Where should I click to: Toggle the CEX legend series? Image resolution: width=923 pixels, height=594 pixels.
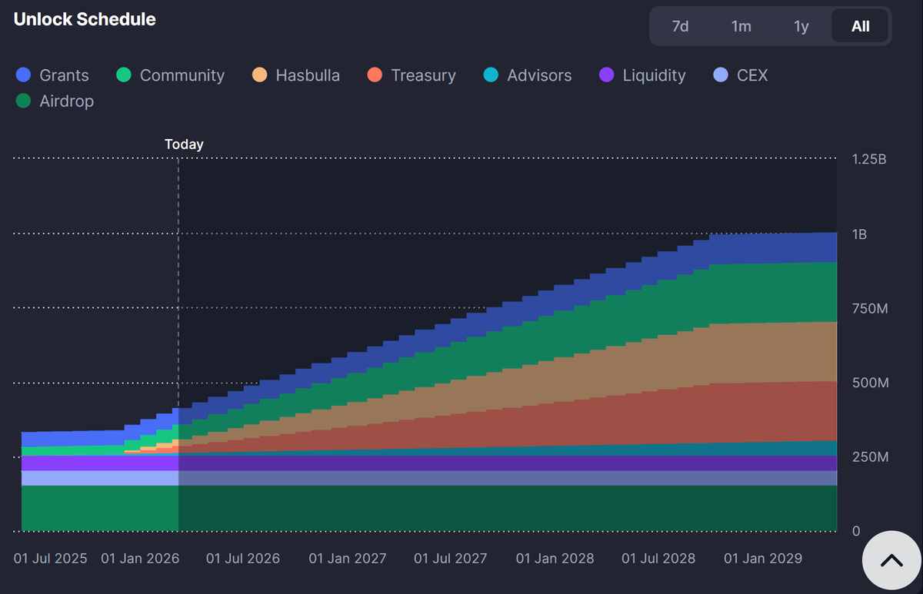click(740, 75)
